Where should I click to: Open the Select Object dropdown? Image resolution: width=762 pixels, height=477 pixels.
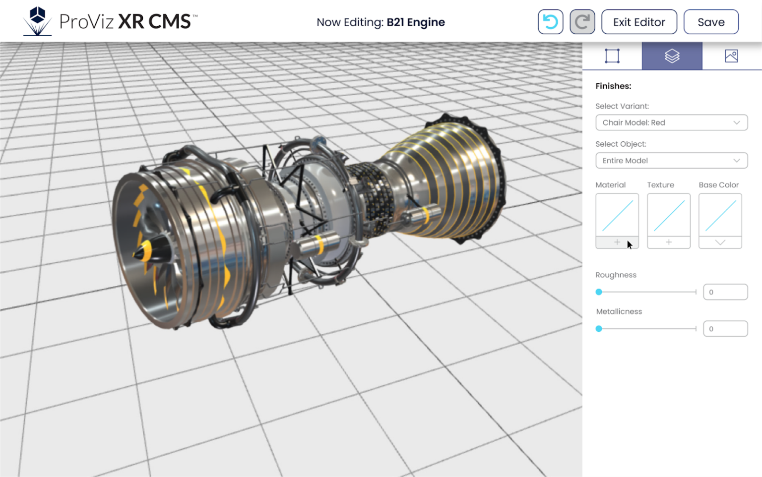pos(671,161)
